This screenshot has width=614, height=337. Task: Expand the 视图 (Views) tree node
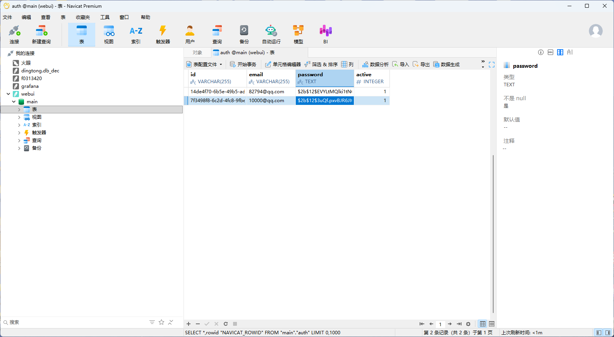click(19, 117)
